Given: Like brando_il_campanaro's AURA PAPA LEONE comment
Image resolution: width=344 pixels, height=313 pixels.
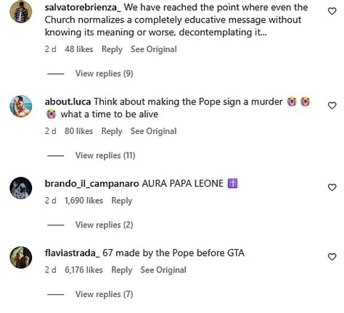Looking at the screenshot, I should coord(332,188).
